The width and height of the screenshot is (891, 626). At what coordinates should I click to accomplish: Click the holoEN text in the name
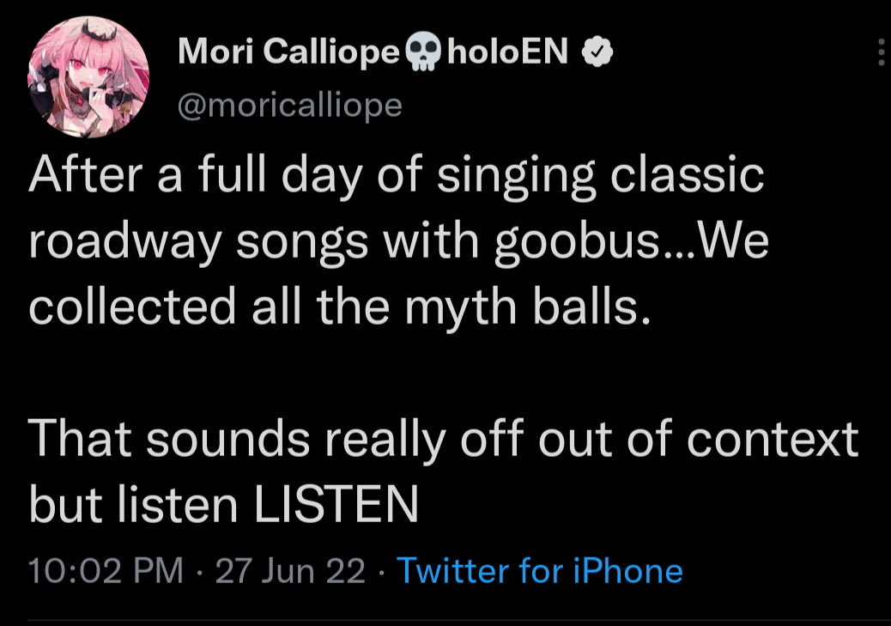point(508,53)
